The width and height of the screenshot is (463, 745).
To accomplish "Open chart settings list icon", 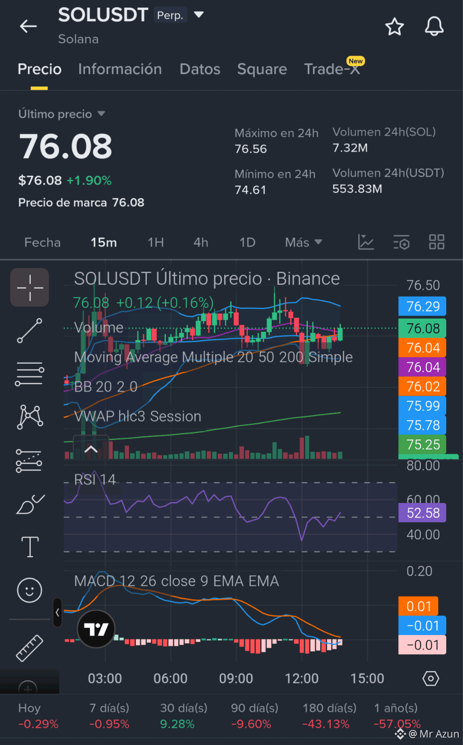I will tap(401, 242).
